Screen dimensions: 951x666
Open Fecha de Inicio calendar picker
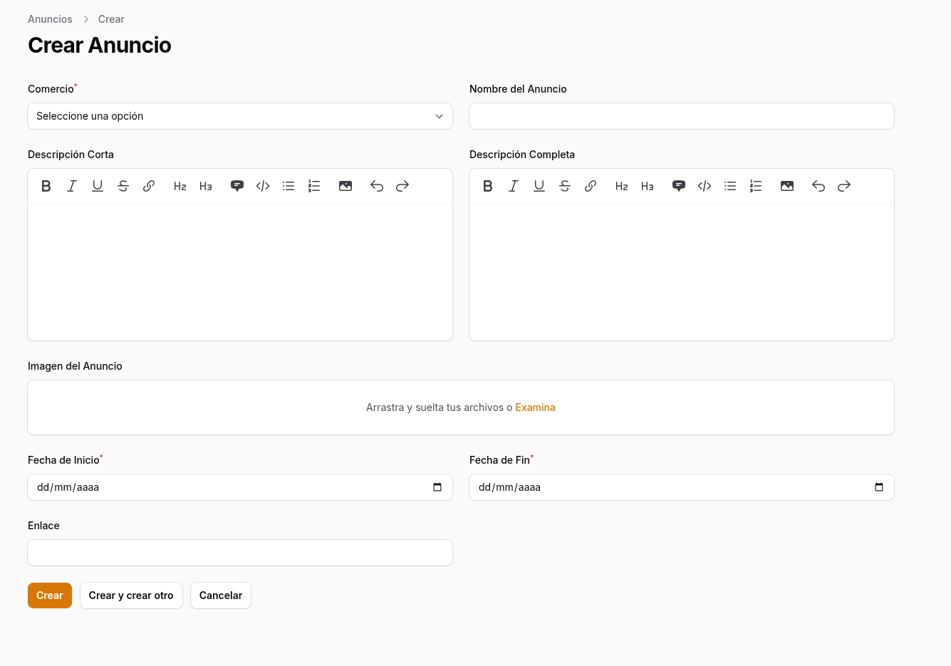click(x=437, y=487)
